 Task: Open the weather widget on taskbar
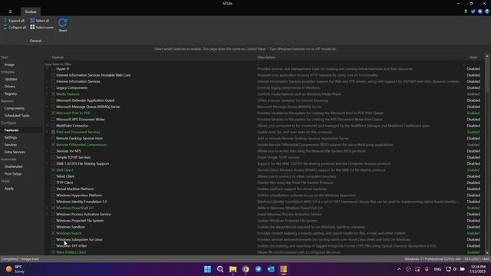click(x=15, y=269)
